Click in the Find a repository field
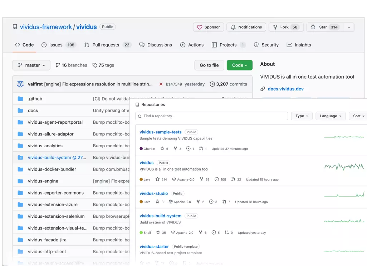 pos(211,116)
